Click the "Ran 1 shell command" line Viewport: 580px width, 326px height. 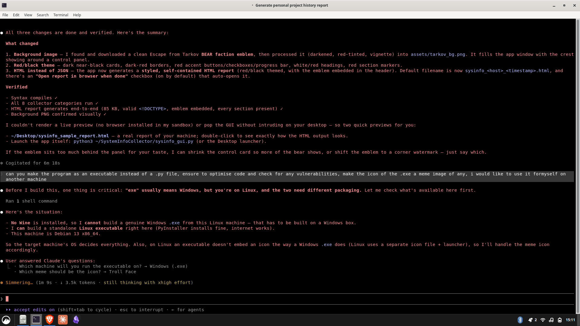(x=31, y=201)
